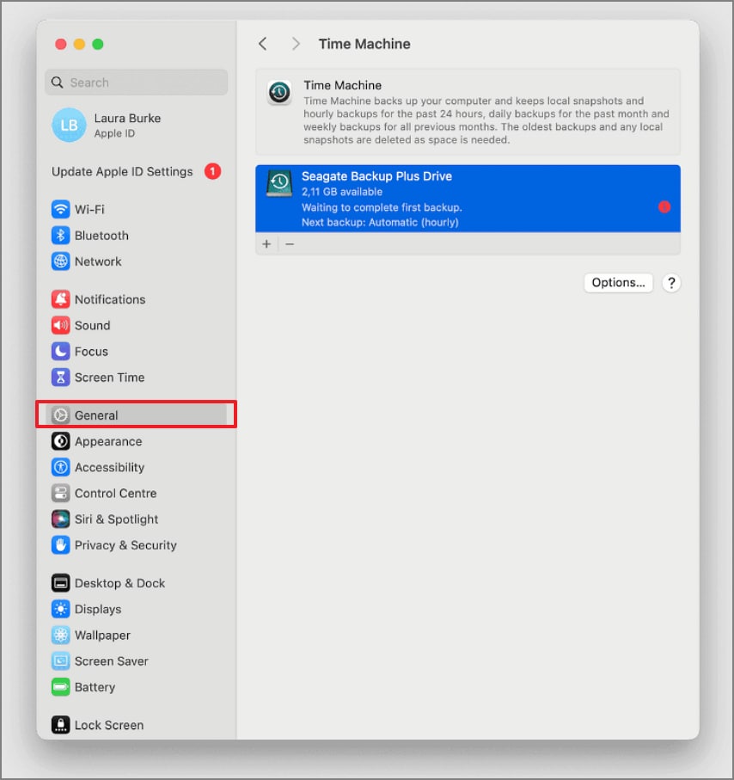This screenshot has width=734, height=780.
Task: Click the Control Centre icon
Action: [60, 493]
